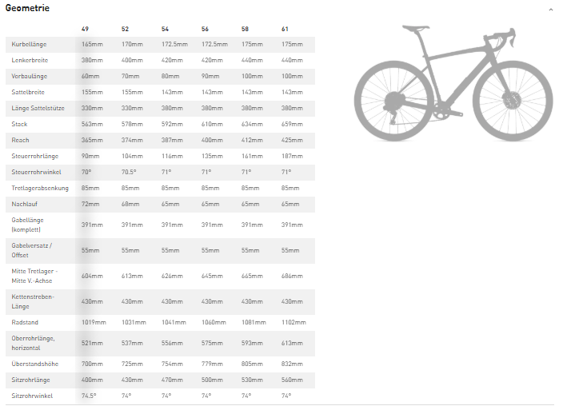Select the Reach row label
Screen dimensions: 571x406
click(x=21, y=140)
